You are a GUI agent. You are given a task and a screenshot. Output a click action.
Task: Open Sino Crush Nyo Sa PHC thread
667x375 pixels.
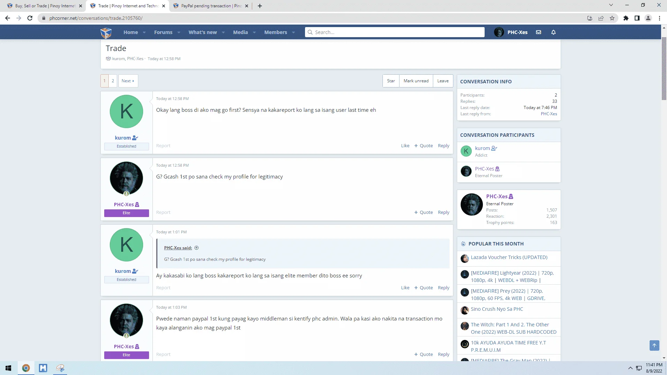pyautogui.click(x=497, y=309)
